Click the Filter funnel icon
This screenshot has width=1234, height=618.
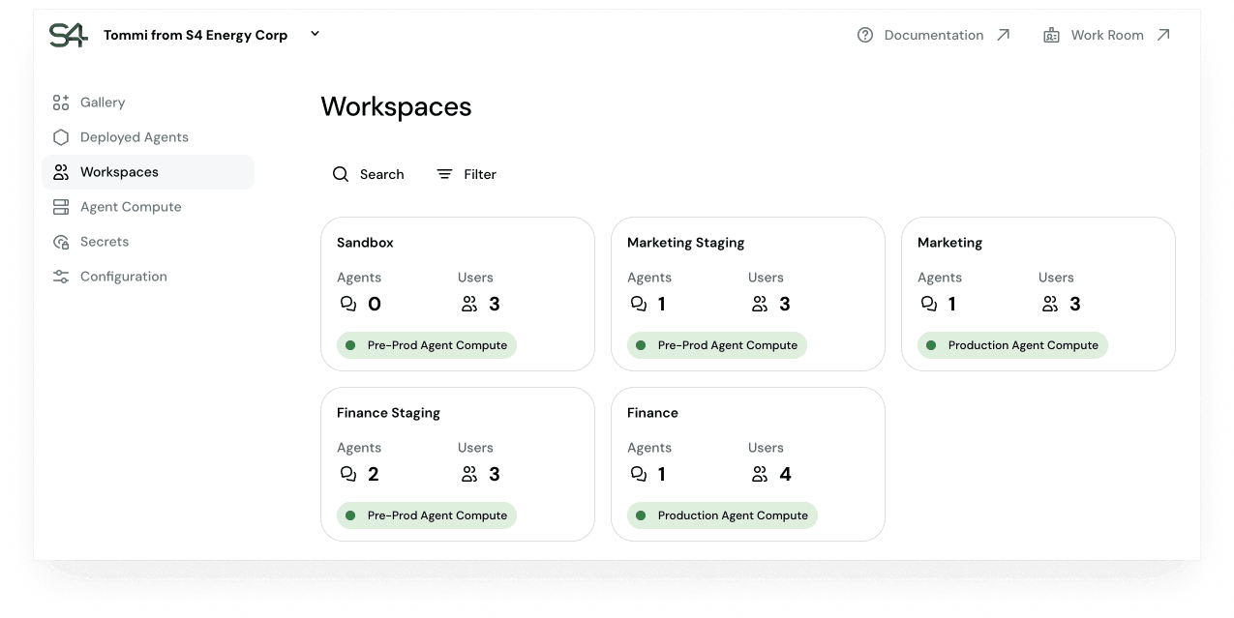click(x=443, y=174)
